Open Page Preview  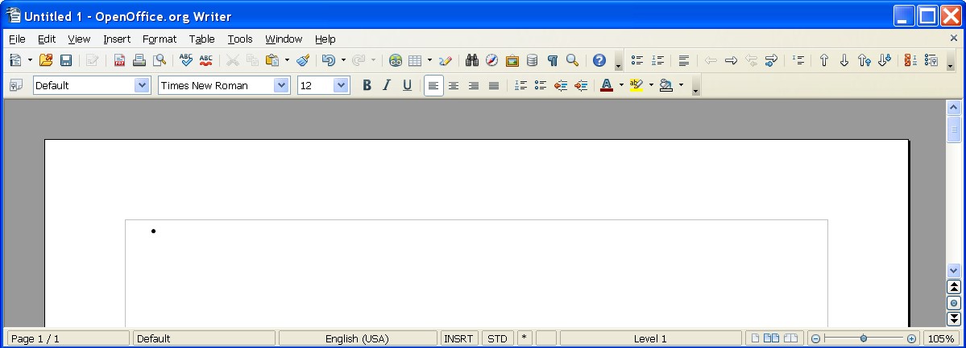click(x=160, y=60)
